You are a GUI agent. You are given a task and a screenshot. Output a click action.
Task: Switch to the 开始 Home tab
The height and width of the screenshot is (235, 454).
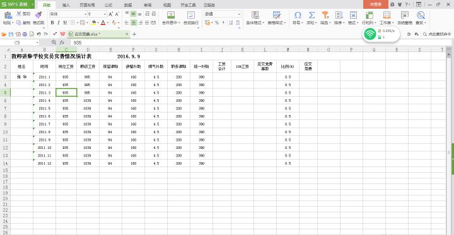coord(47,5)
